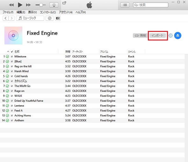Screen dimensions: 188x162
Task: Start playback with the Play button
Action: coord(20,5)
